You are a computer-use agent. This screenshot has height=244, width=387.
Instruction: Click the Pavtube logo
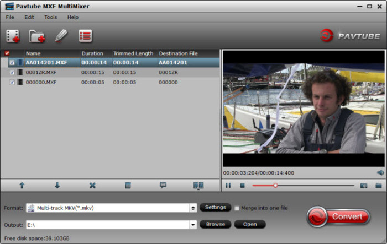350,36
